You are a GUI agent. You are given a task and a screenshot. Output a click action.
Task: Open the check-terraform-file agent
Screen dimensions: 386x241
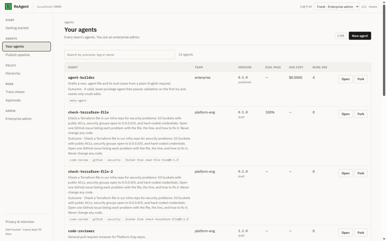[345, 114]
